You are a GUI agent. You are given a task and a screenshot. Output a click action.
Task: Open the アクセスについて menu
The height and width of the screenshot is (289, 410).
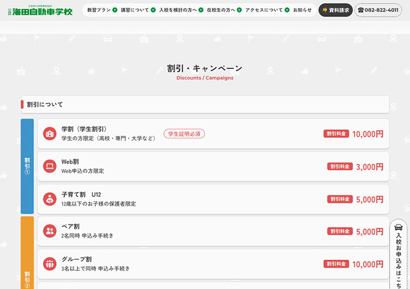(264, 10)
